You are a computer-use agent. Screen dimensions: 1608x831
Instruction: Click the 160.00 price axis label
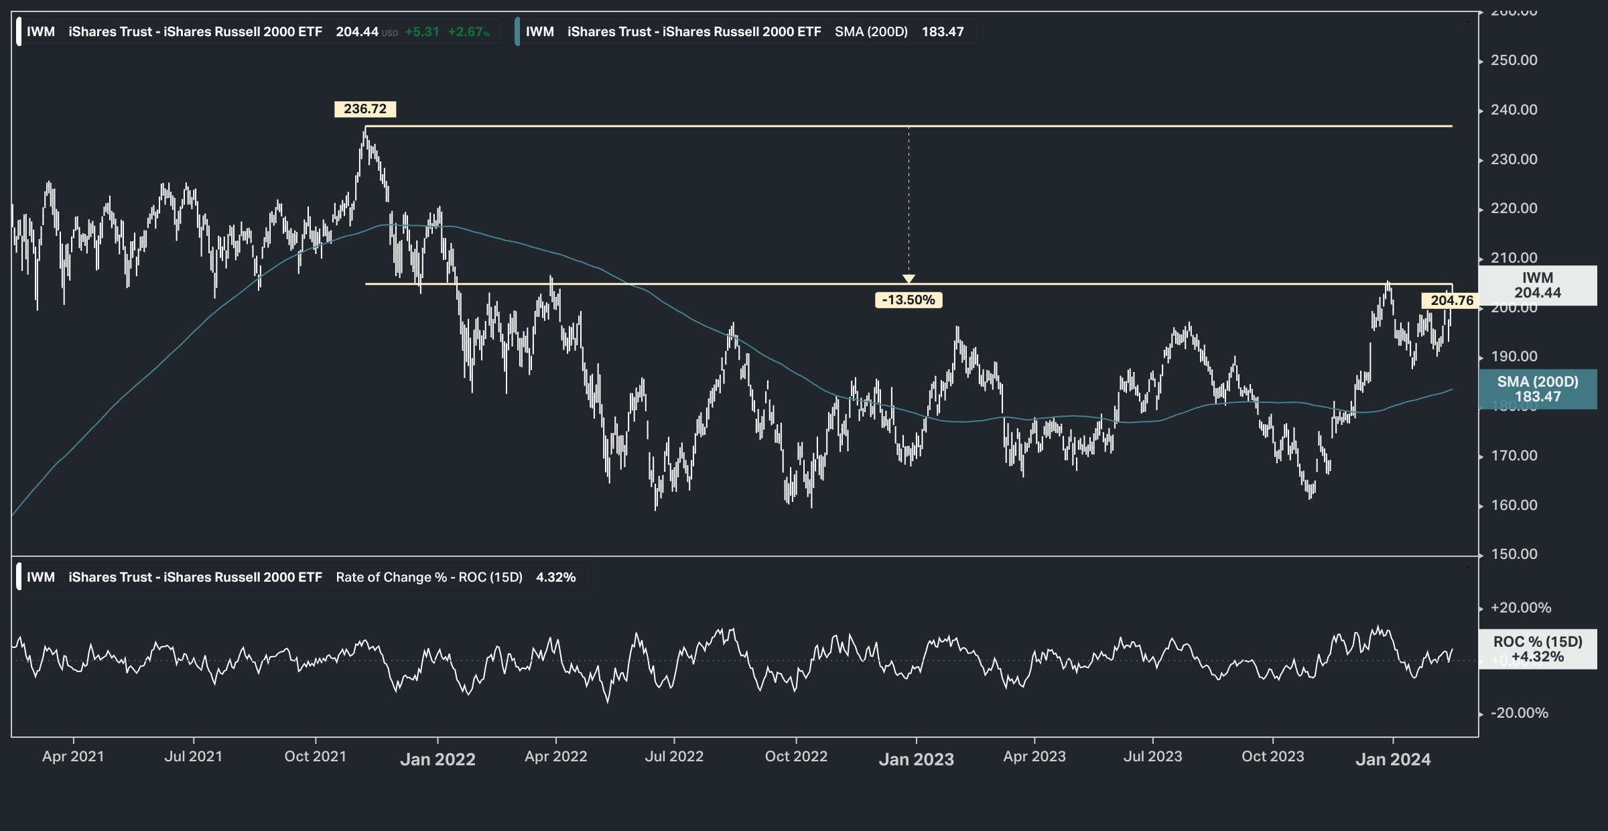[1514, 505]
